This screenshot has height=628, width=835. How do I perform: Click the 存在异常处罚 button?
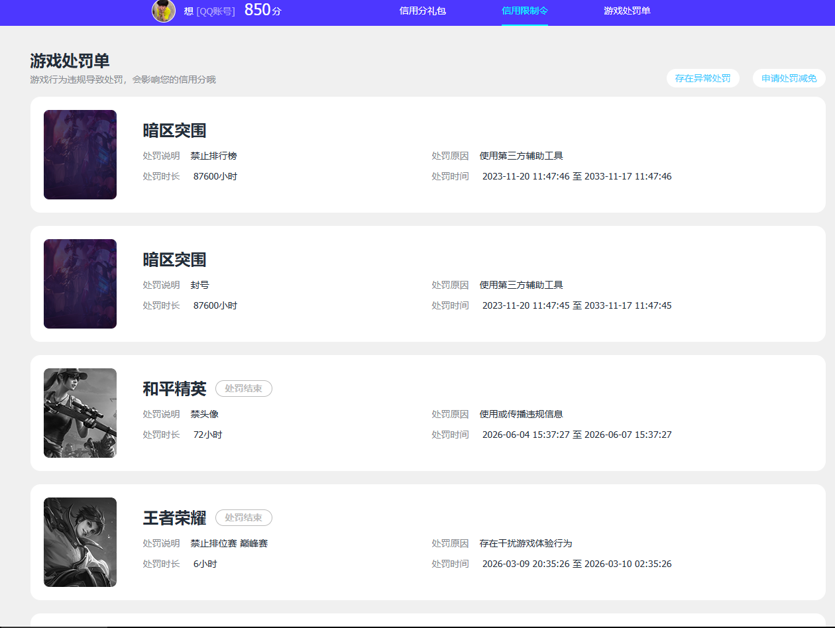tap(703, 78)
